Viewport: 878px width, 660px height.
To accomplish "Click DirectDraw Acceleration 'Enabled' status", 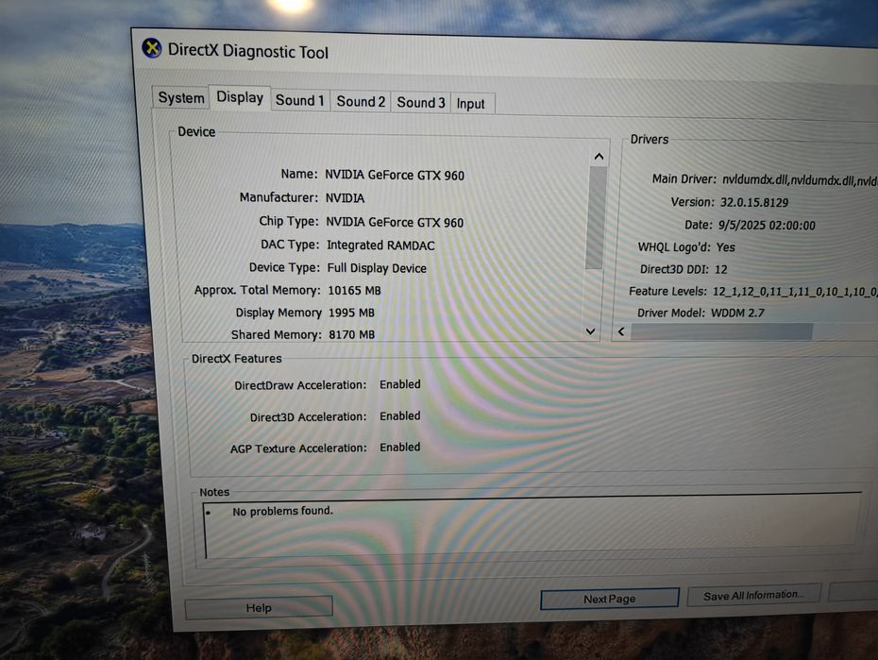I will pos(399,384).
